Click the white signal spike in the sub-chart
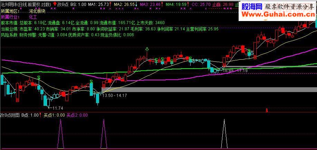 pyautogui.click(x=224, y=134)
